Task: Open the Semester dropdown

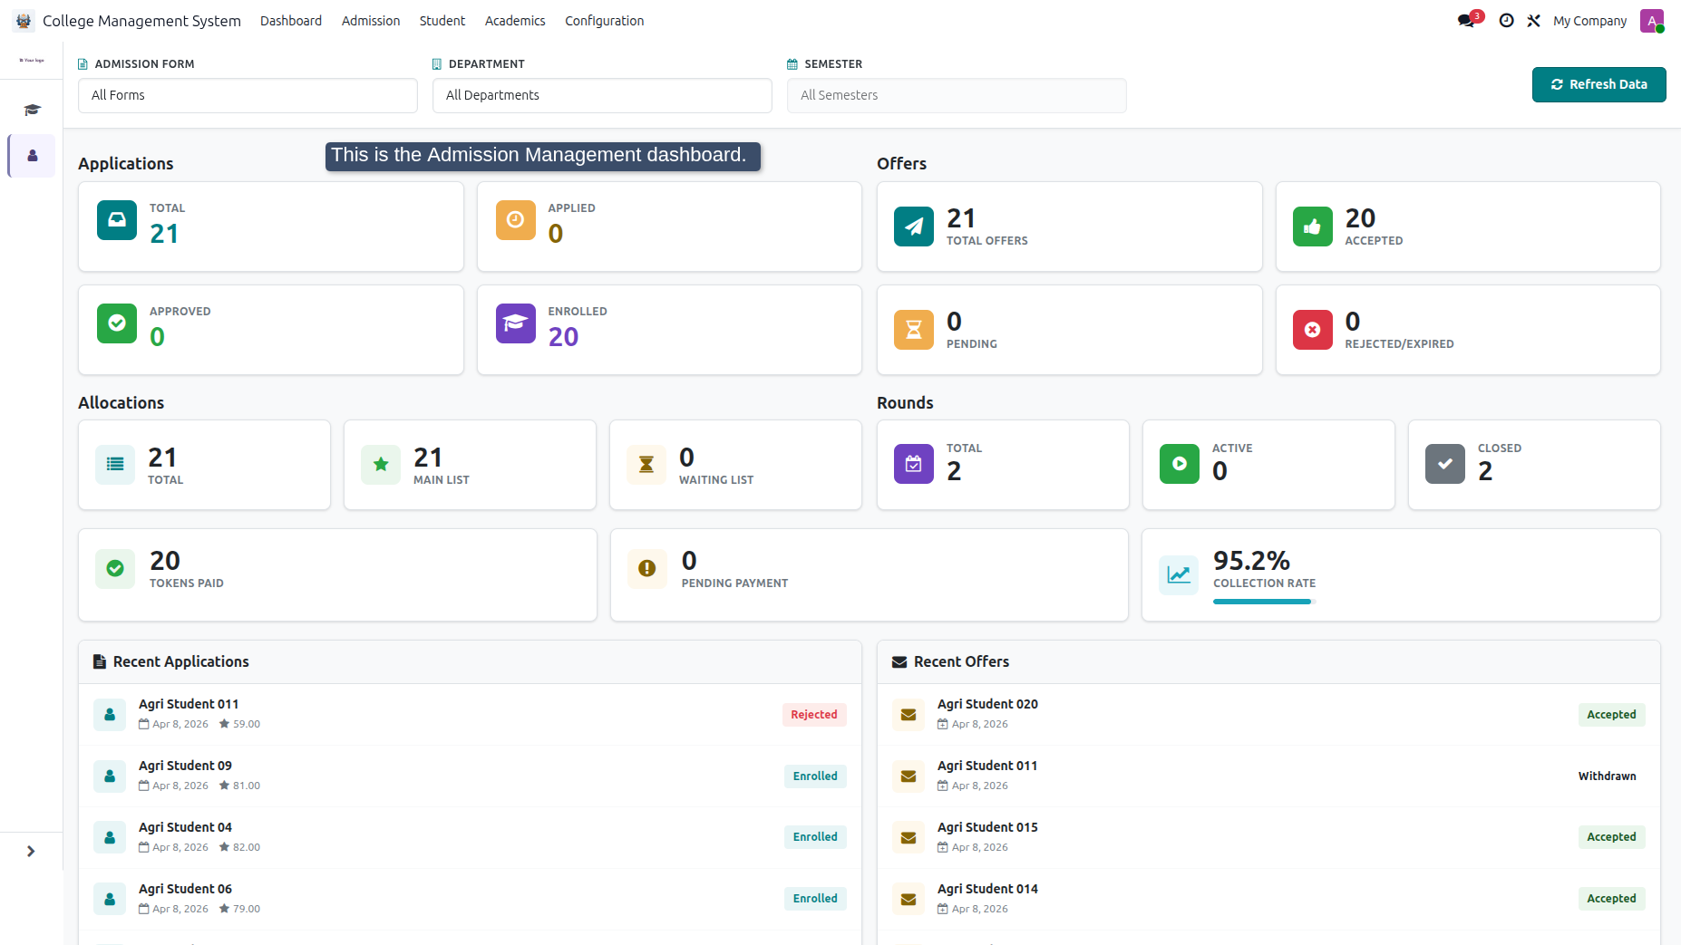Action: pyautogui.click(x=957, y=95)
